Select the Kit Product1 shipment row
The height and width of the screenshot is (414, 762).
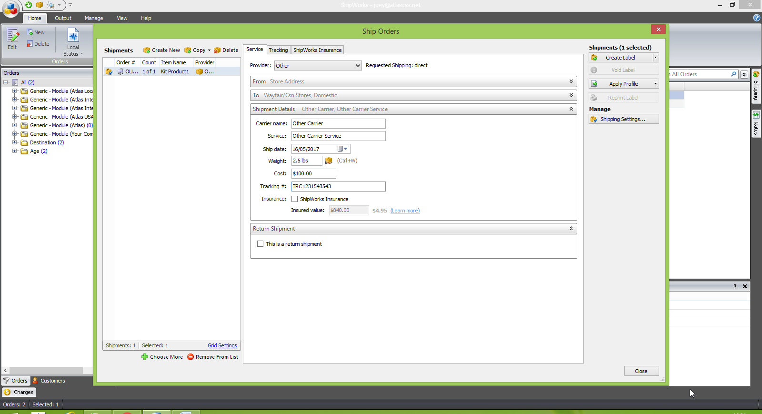coord(172,71)
